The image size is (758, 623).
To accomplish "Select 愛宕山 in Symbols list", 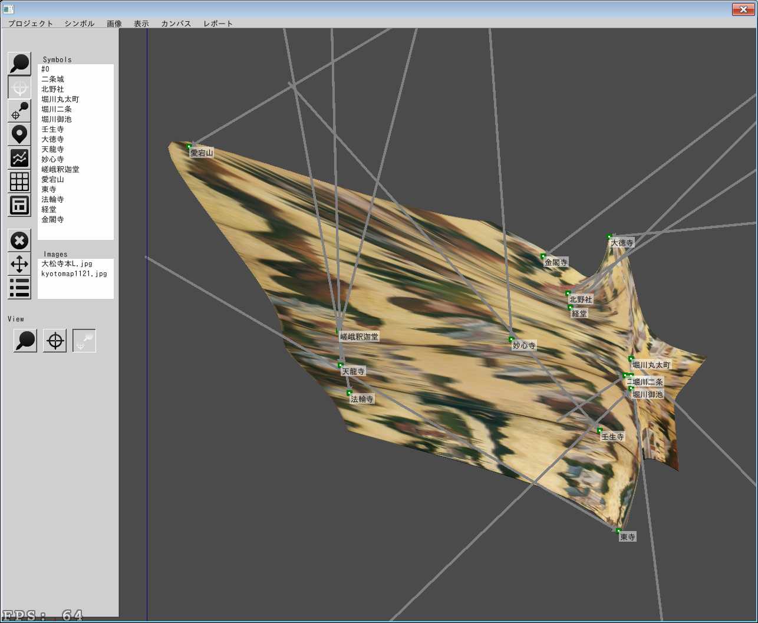I will click(75, 179).
